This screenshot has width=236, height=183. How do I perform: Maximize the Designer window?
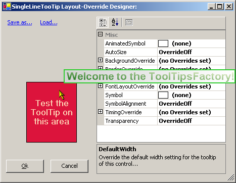click(220, 7)
